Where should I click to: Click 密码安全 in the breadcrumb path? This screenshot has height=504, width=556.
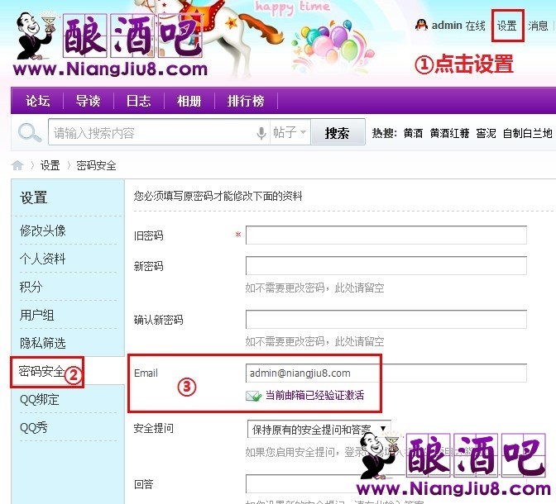96,165
